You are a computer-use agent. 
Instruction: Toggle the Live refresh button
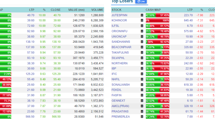click(x=141, y=2)
